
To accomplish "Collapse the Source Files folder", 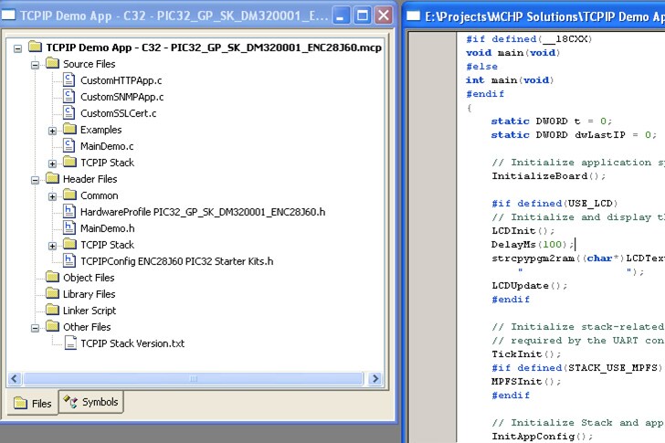I will pos(36,65).
